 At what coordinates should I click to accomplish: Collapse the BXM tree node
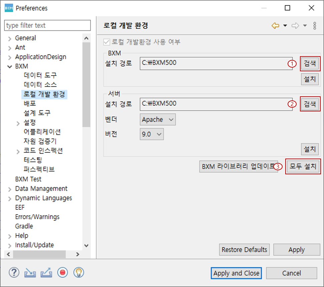(x=9, y=67)
